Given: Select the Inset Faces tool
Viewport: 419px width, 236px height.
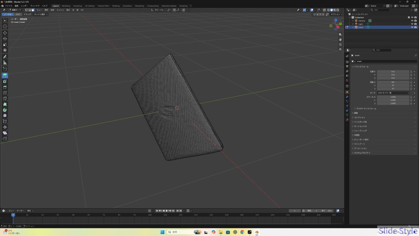Looking at the screenshot, I should click(x=5, y=81).
